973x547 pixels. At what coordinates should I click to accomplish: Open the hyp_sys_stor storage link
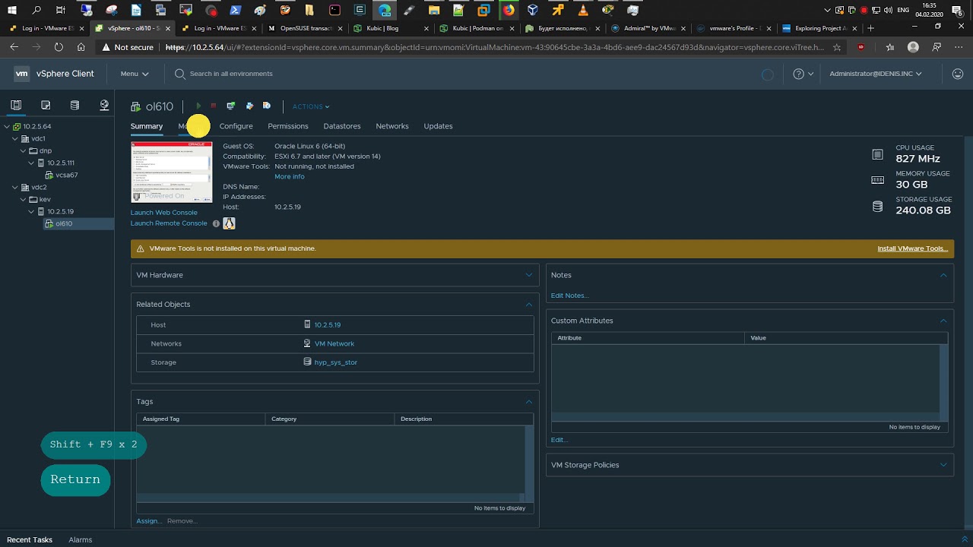click(x=336, y=362)
